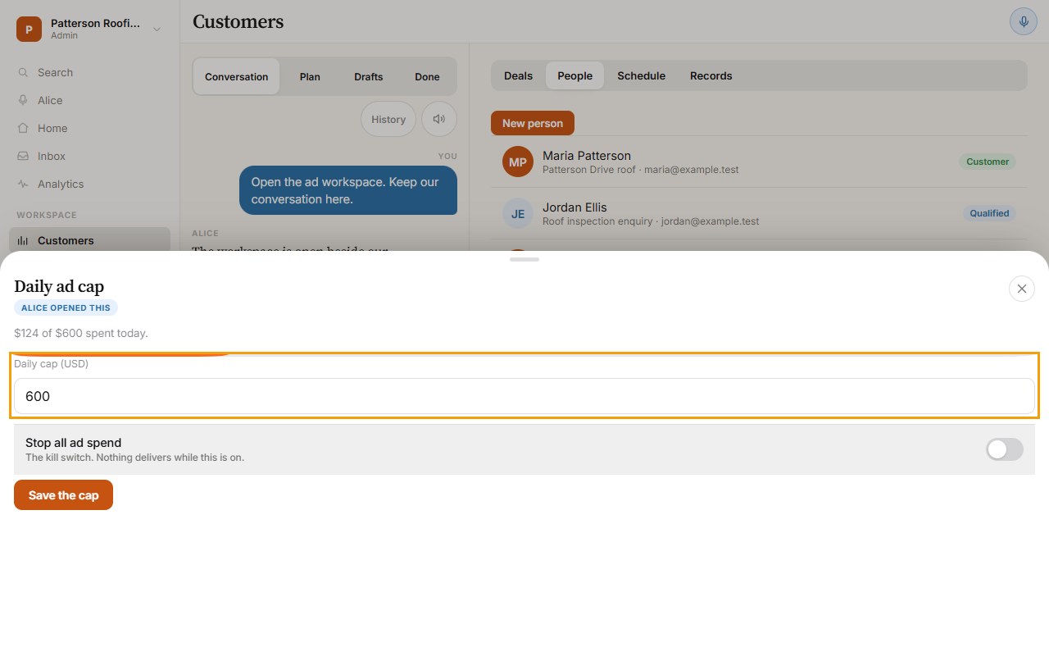Switch to the Conversation tab

237,76
